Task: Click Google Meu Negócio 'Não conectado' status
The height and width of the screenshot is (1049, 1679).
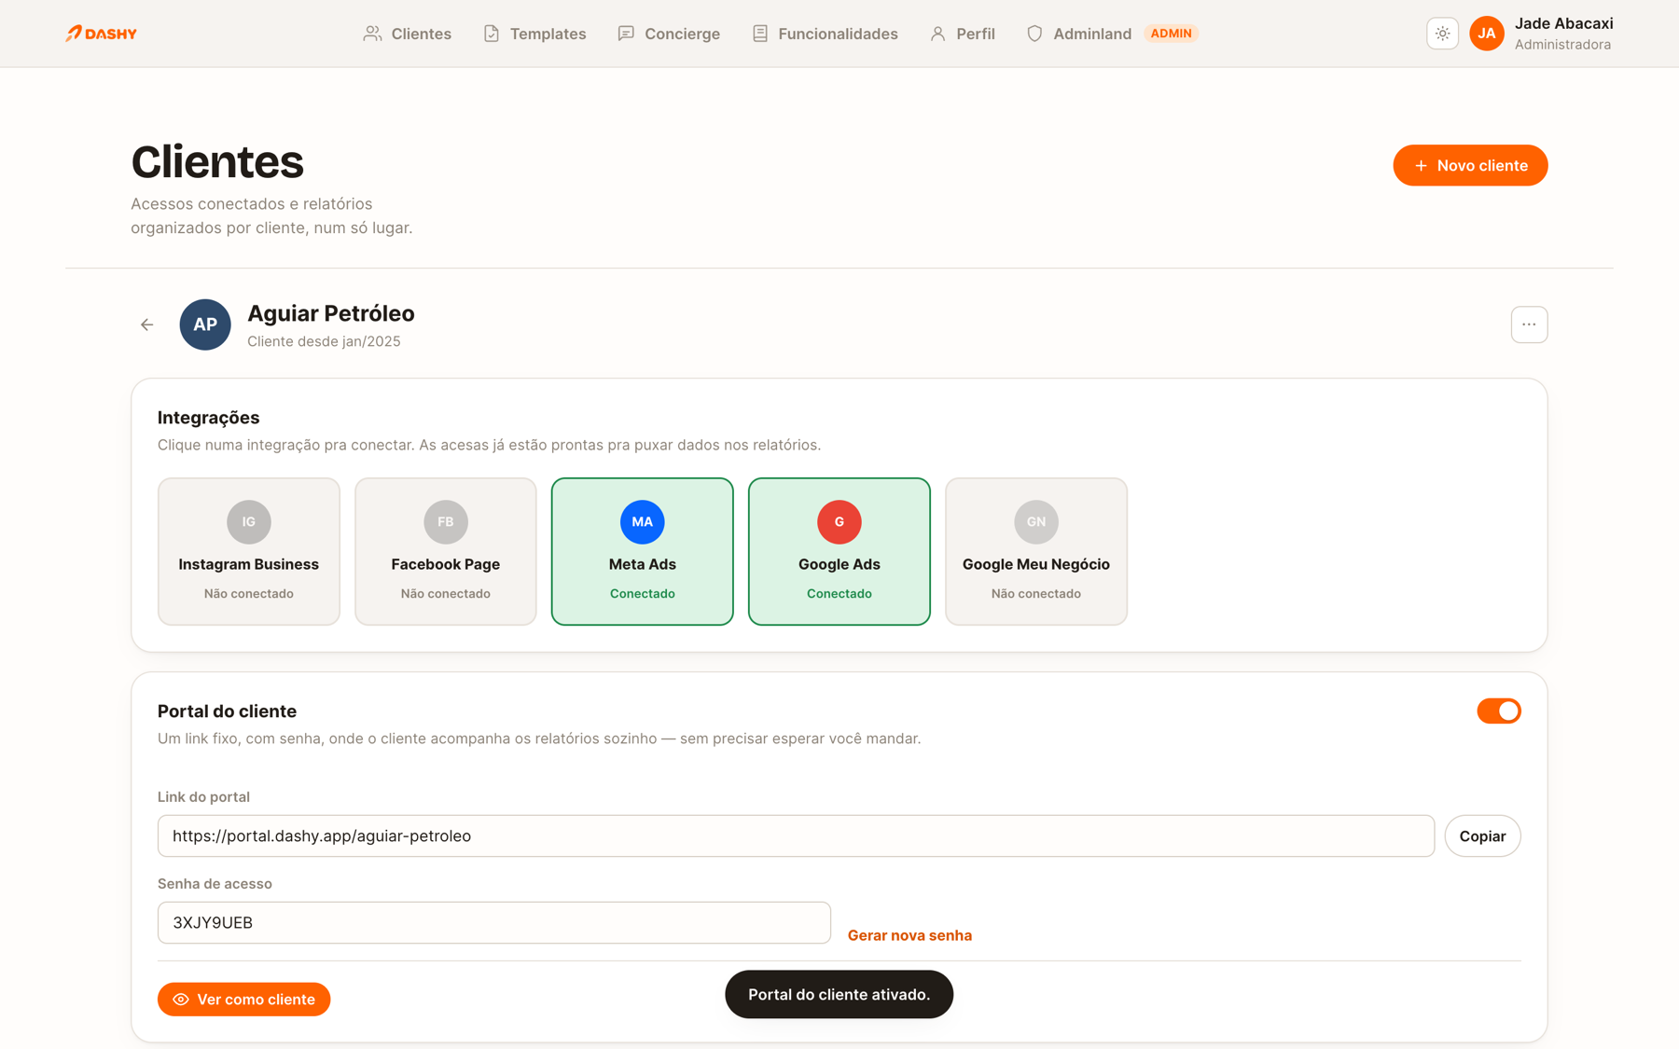Action: (1036, 593)
